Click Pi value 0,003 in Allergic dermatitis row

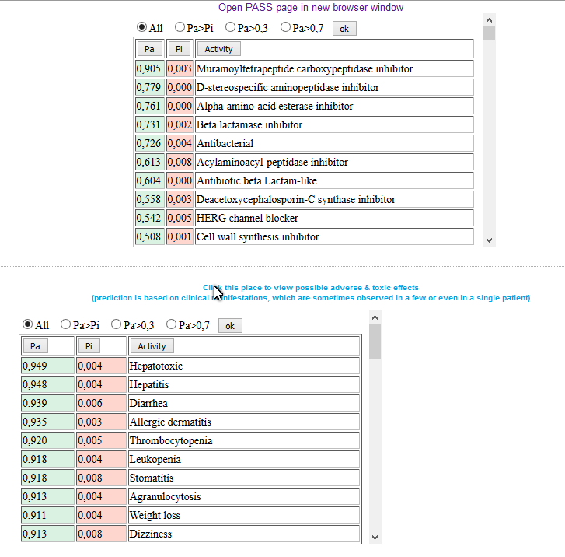[101, 422]
